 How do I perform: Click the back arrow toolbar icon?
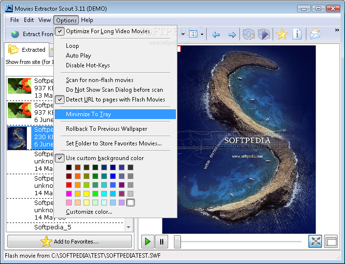(x=216, y=35)
